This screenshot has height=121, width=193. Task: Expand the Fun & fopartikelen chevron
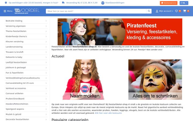click(x=46, y=73)
